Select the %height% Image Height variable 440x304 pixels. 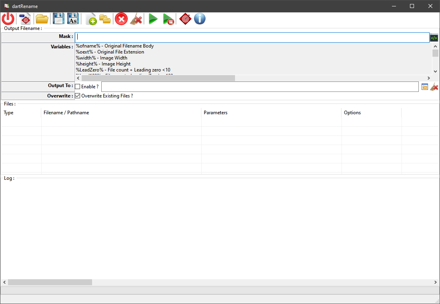pyautogui.click(x=103, y=64)
